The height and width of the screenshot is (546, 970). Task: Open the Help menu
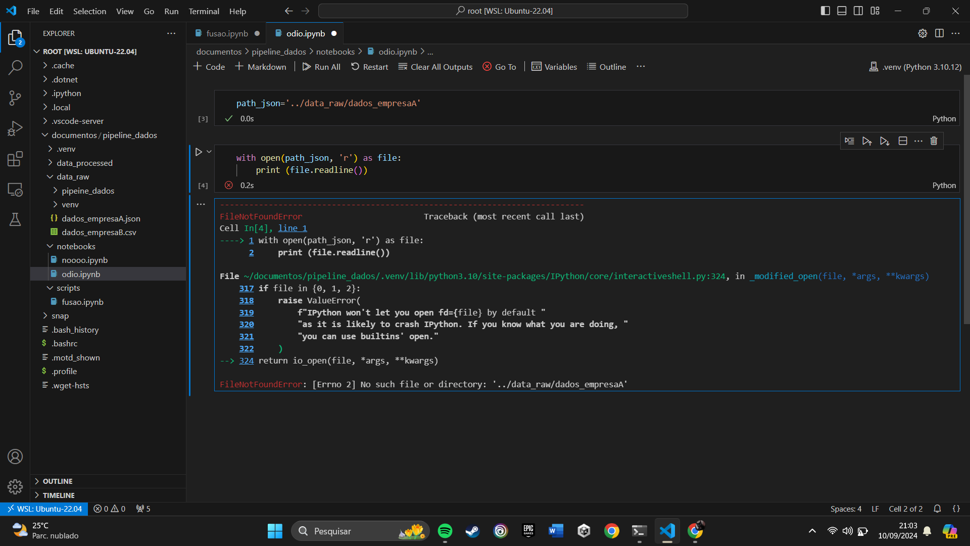point(237,11)
